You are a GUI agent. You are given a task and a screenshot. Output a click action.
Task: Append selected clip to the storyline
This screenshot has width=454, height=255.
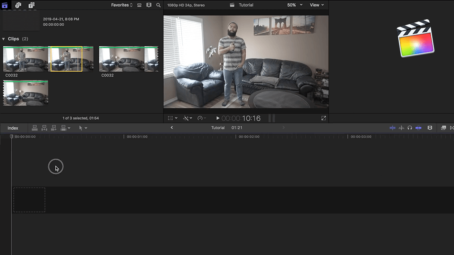coord(53,128)
